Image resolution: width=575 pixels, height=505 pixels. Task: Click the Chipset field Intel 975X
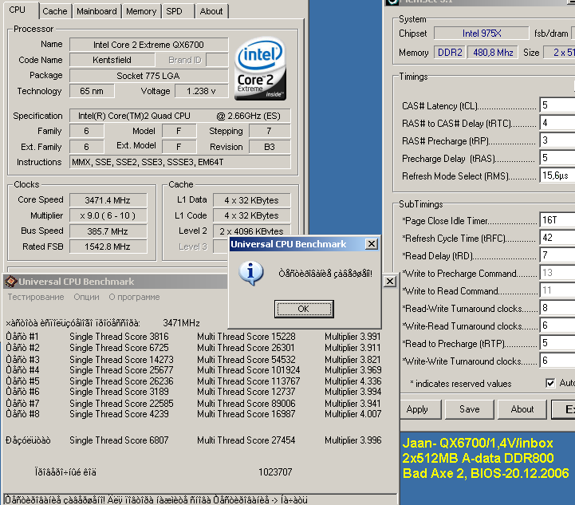(482, 34)
